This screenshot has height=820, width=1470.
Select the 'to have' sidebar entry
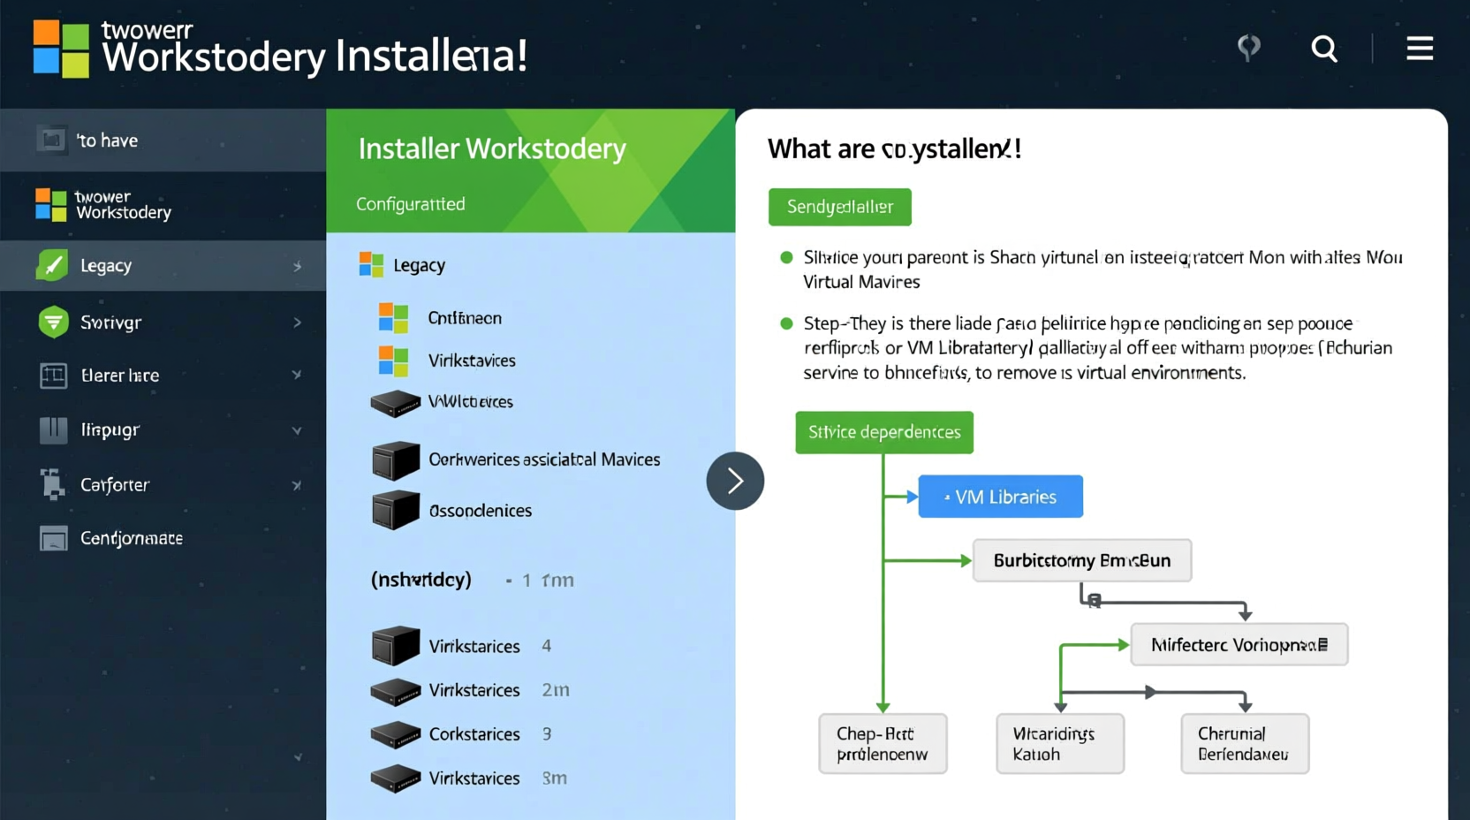[x=106, y=140]
